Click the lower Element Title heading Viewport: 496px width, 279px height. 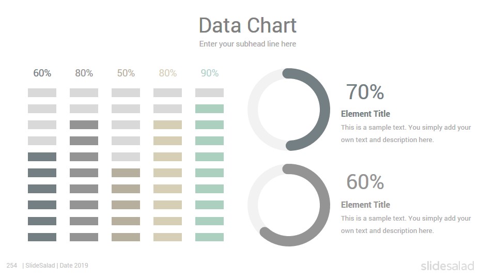click(365, 205)
